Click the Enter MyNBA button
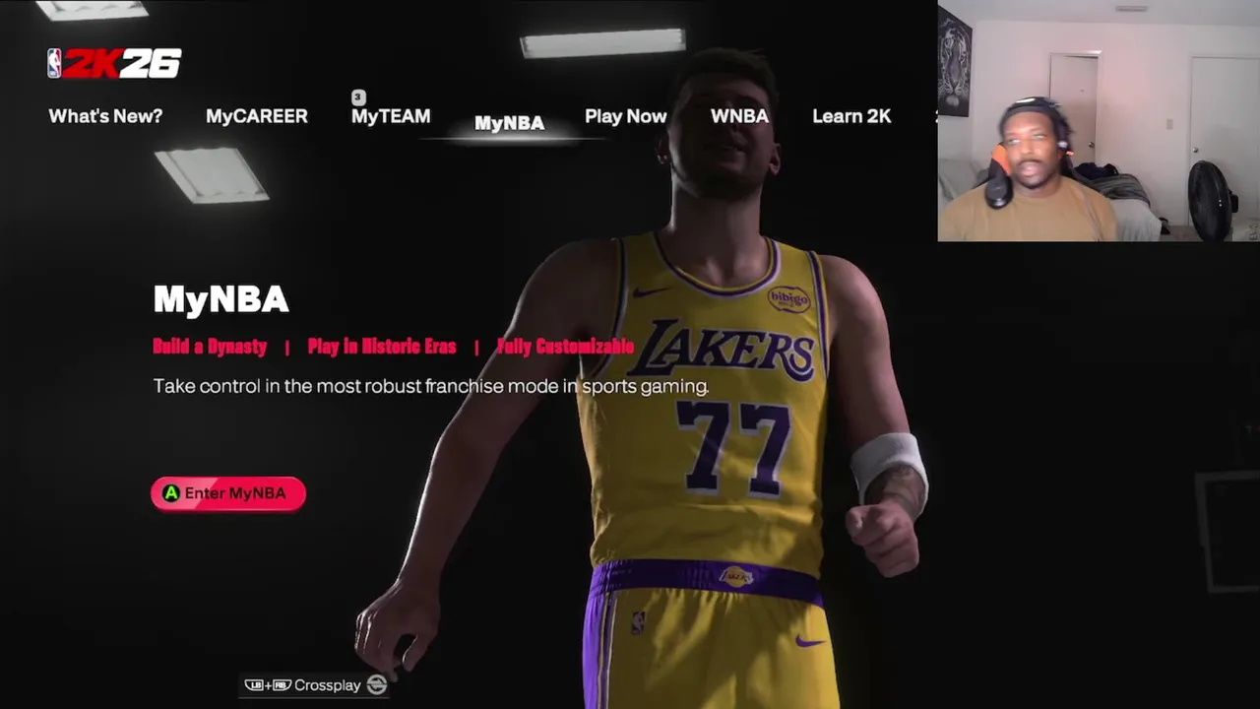This screenshot has width=1260, height=709. point(228,493)
